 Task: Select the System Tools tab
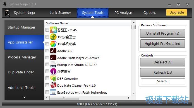click(93, 13)
